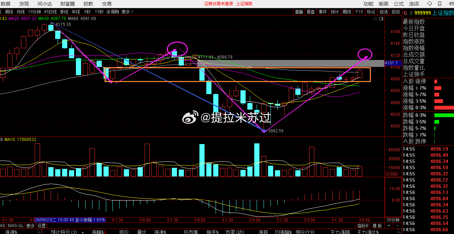454x234 pixels.
Task: Open the 版面 menu
Action: 384,4
